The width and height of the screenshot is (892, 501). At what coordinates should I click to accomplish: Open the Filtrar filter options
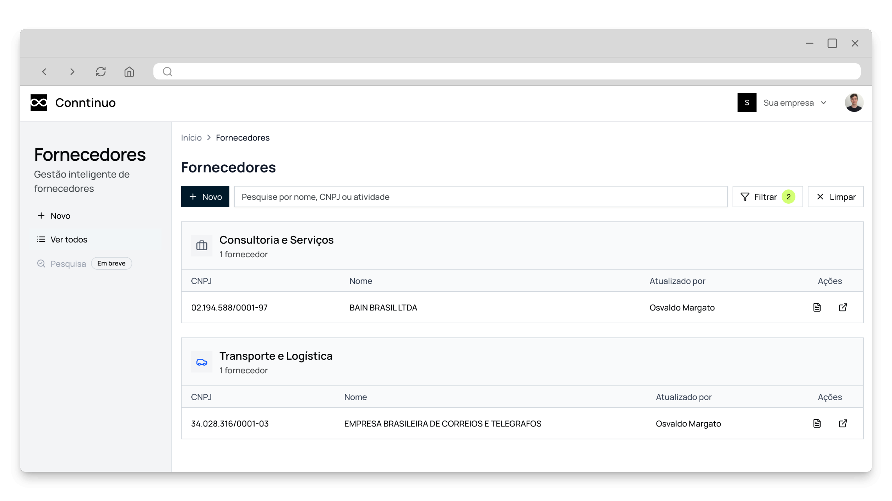point(767,197)
